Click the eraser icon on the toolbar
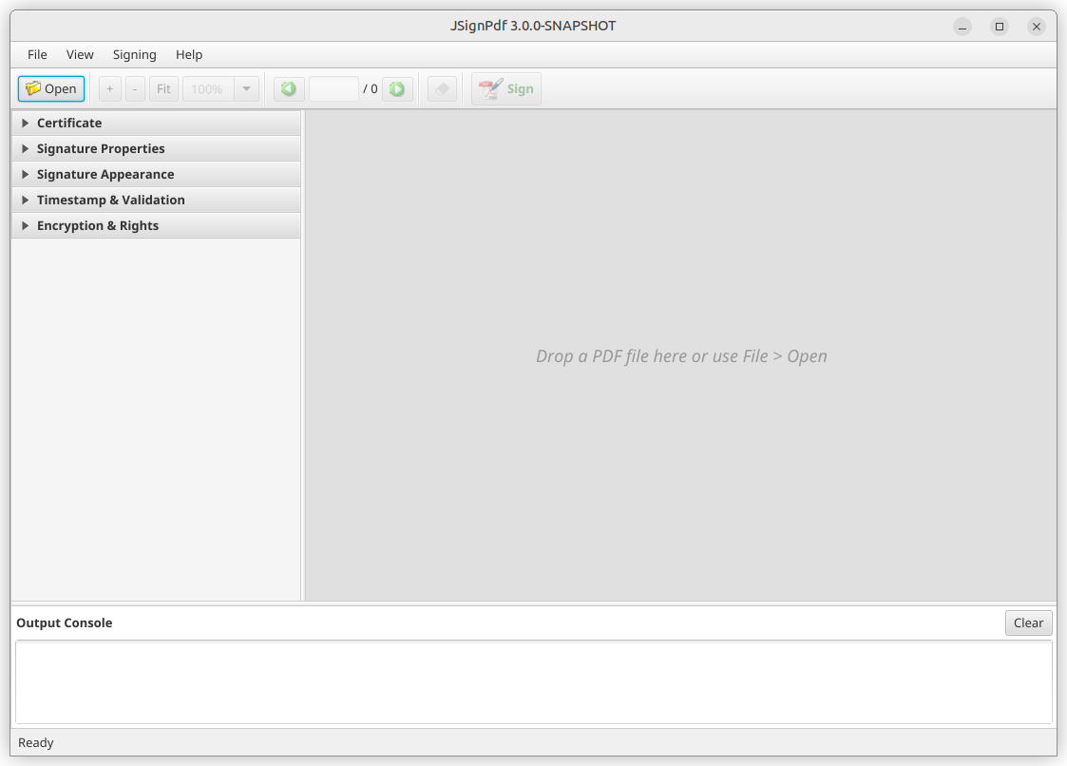 (x=441, y=87)
